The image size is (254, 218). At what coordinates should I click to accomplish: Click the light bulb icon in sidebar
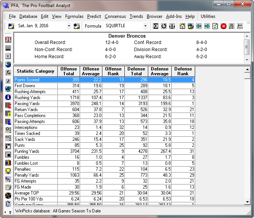coord(8,171)
